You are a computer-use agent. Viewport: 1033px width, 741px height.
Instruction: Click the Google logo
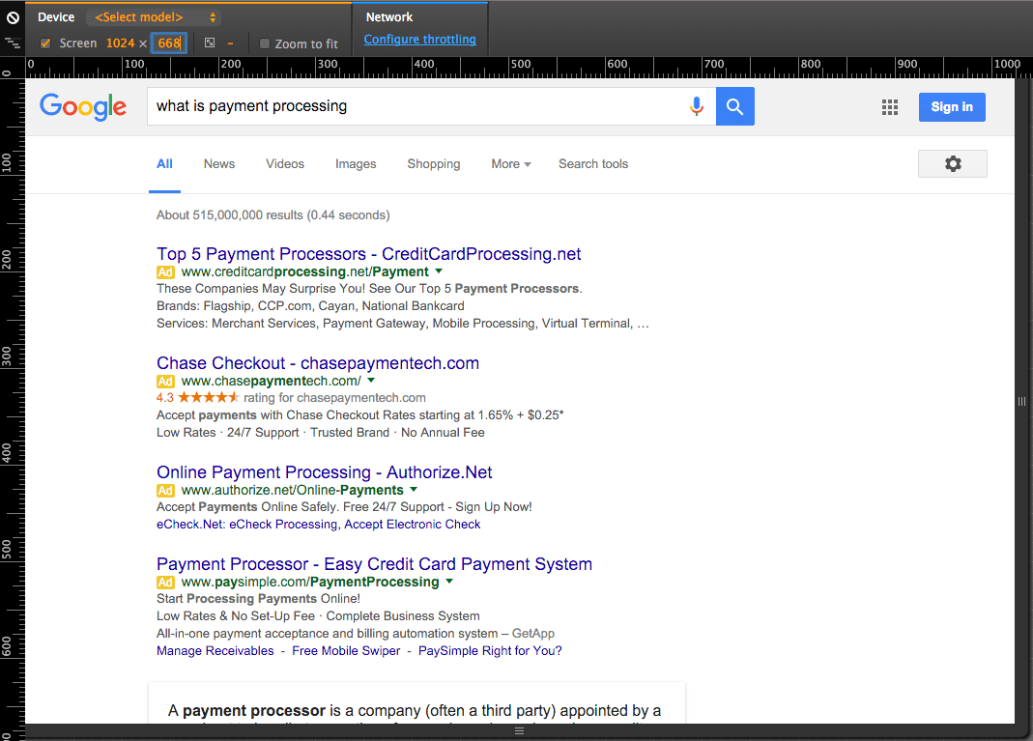pyautogui.click(x=83, y=106)
